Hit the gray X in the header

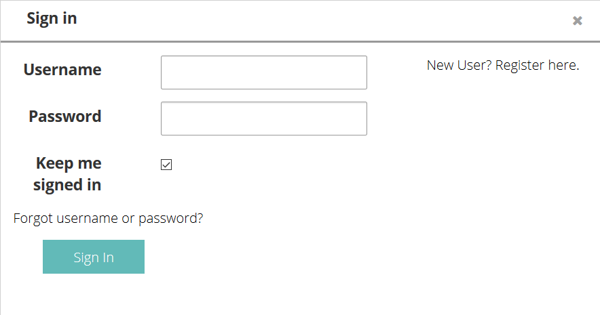(578, 21)
